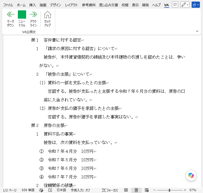The height and width of the screenshot is (193, 203).
Task: Switch to the 開発 tab
Action: [146, 5]
